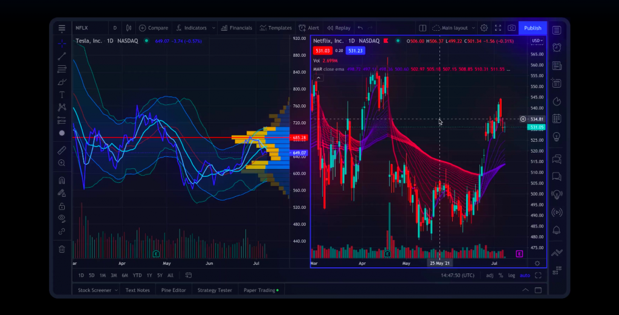Viewport: 619px width, 315px height.
Task: Select the YTD time range
Action: (137, 276)
